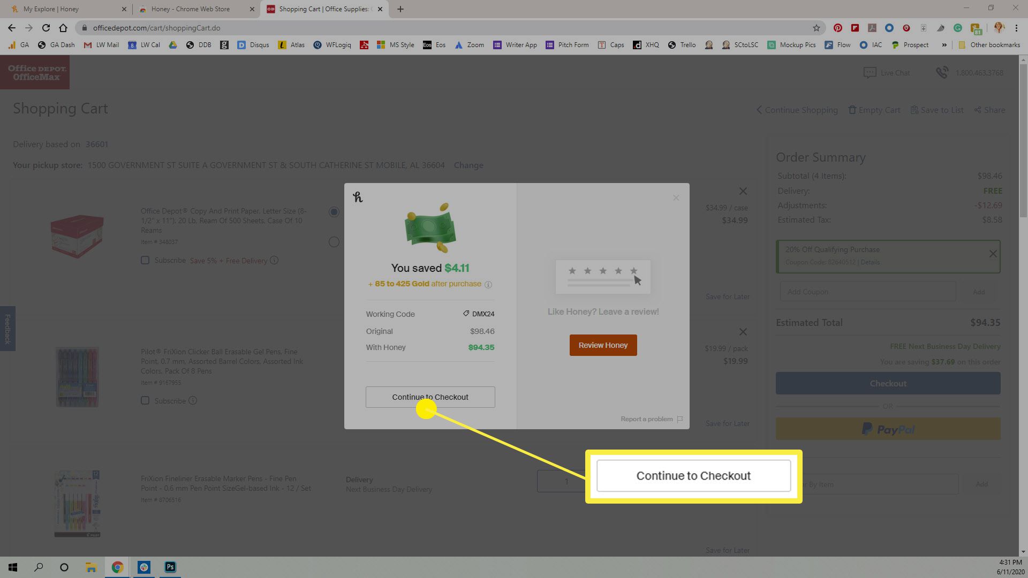The width and height of the screenshot is (1028, 578).
Task: Expand the hidden bookmarks chevron
Action: (x=944, y=45)
